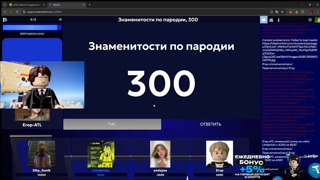The height and width of the screenshot is (180, 320).
Task: View site information icon
Action: [x=24, y=12]
